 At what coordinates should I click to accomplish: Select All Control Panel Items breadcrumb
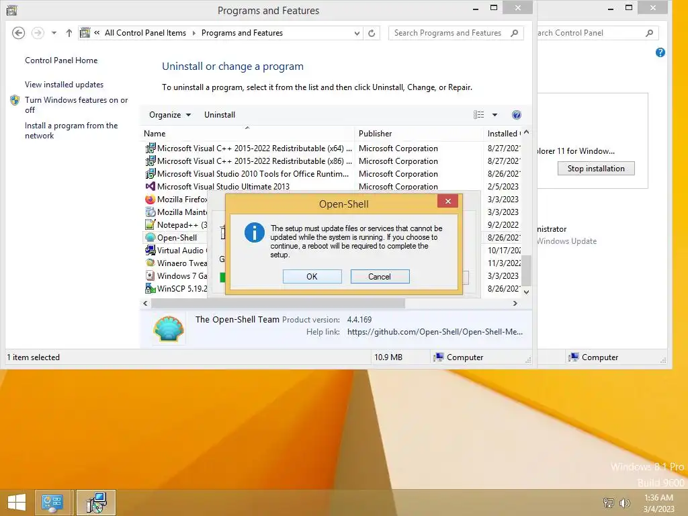pos(145,33)
